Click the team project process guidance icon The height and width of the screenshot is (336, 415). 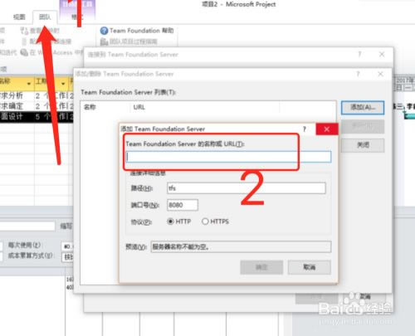(x=104, y=41)
